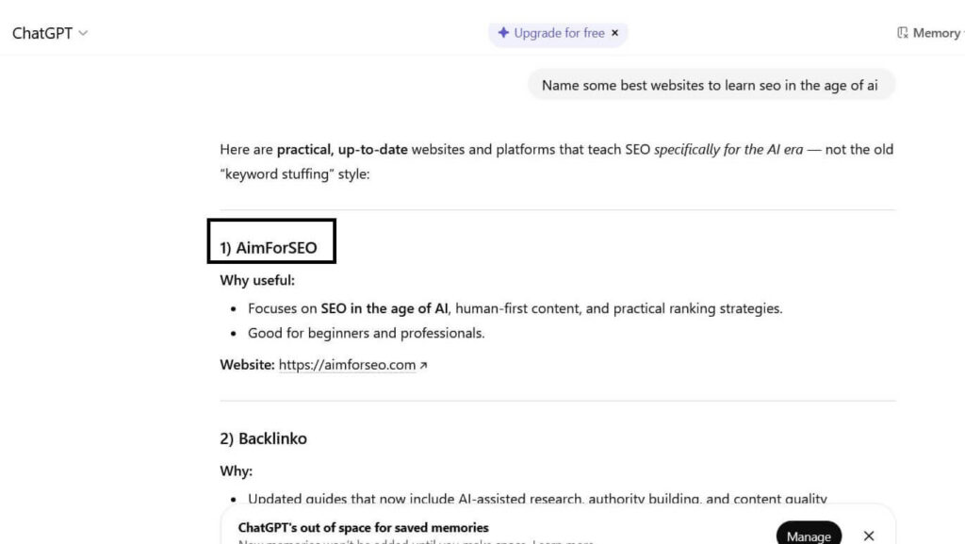Click the user prompt message bubble

(710, 85)
